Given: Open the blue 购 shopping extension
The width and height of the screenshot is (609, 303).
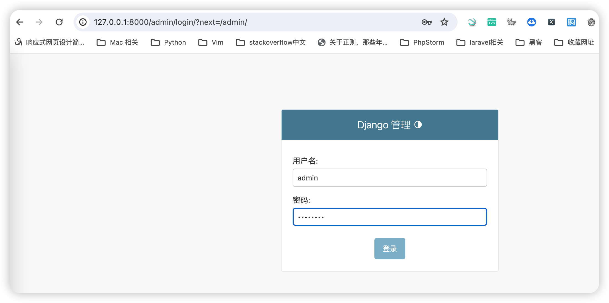Looking at the screenshot, I should (571, 22).
